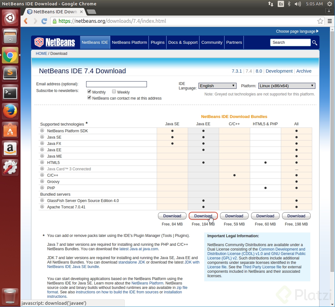Follow the HOME breadcrumb link
This screenshot has width=335, height=307.
[41, 54]
